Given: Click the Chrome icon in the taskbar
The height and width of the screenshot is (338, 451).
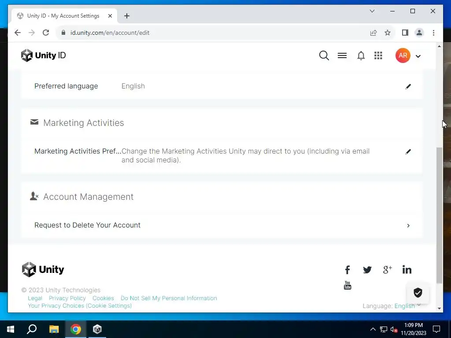Looking at the screenshot, I should tap(76, 329).
